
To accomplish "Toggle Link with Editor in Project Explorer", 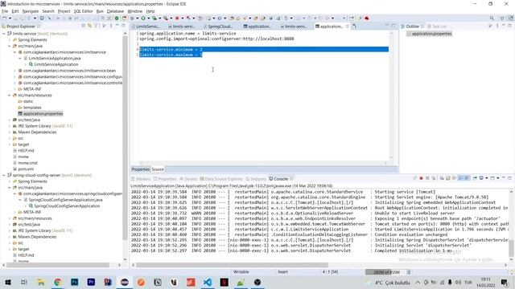I will coord(89,26).
